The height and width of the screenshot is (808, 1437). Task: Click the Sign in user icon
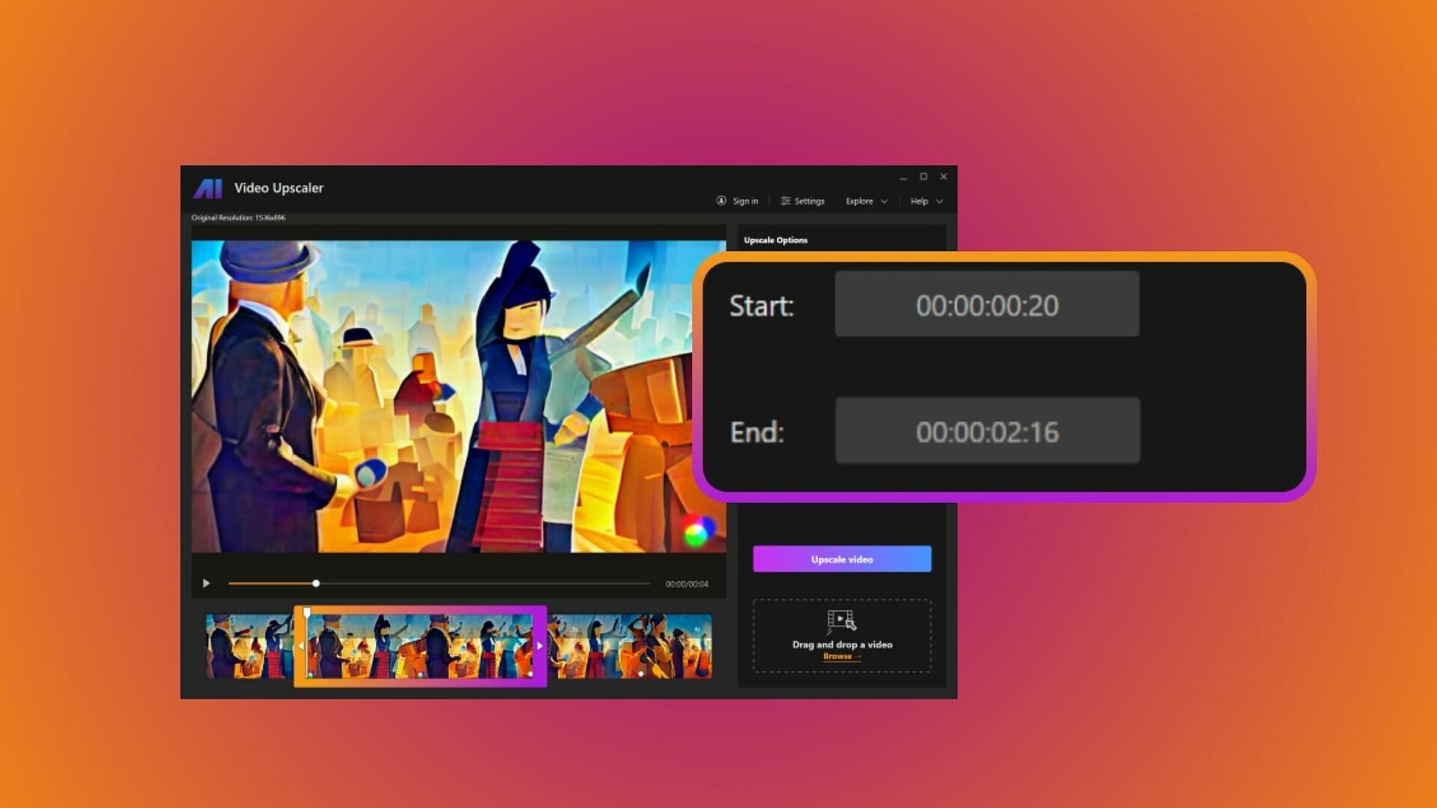(721, 201)
